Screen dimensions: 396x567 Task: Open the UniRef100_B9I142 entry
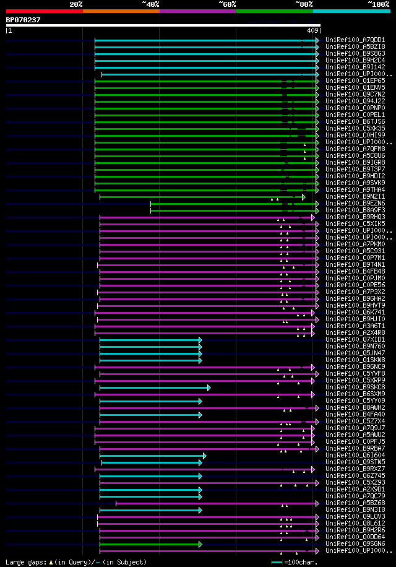coord(355,67)
